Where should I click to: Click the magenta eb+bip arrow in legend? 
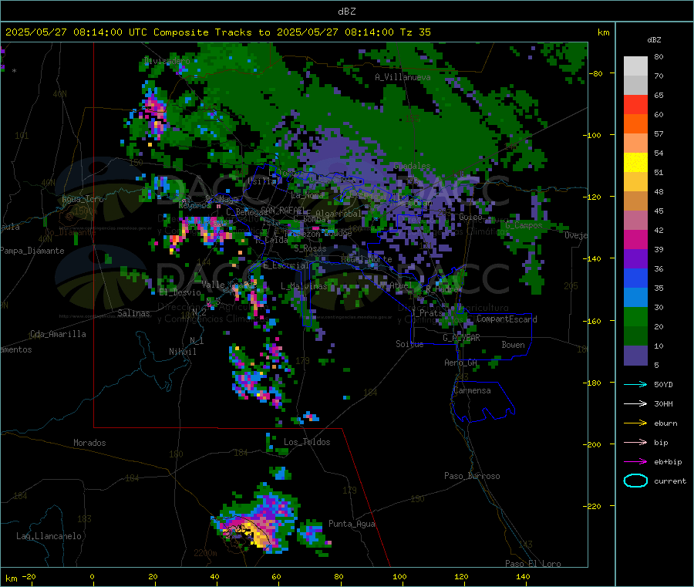[x=635, y=461]
